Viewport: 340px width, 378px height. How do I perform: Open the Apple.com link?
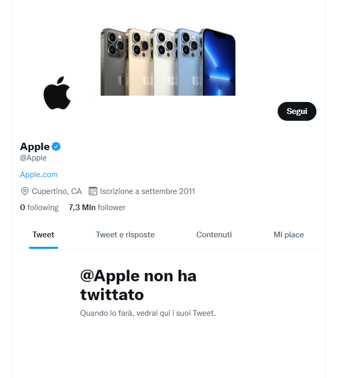pos(39,175)
